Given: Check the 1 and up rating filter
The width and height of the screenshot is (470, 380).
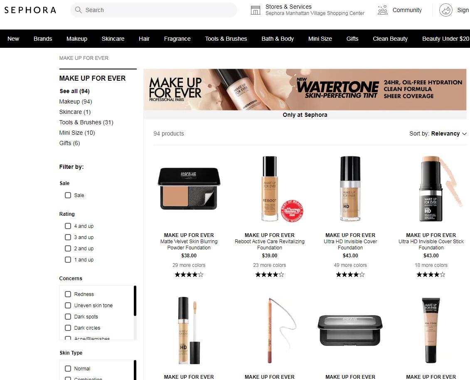Looking at the screenshot, I should click(68, 260).
